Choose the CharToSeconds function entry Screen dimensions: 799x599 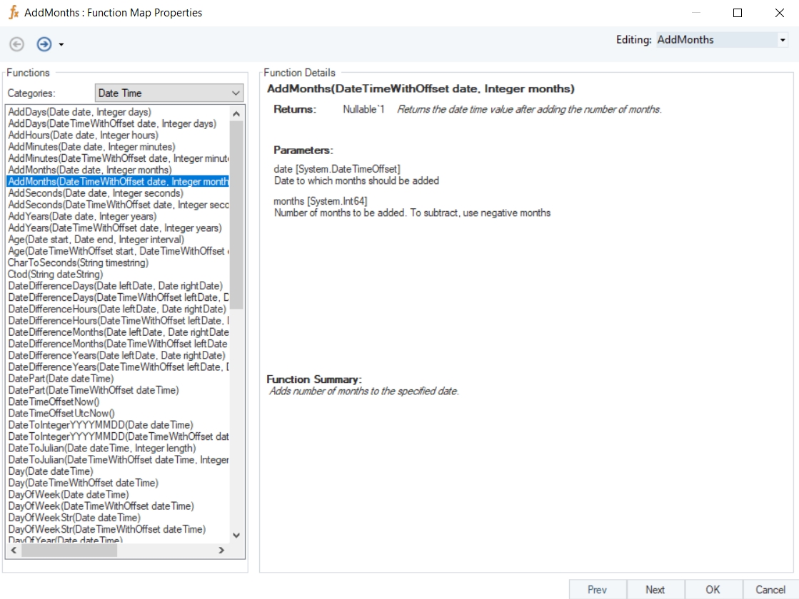[x=78, y=262]
